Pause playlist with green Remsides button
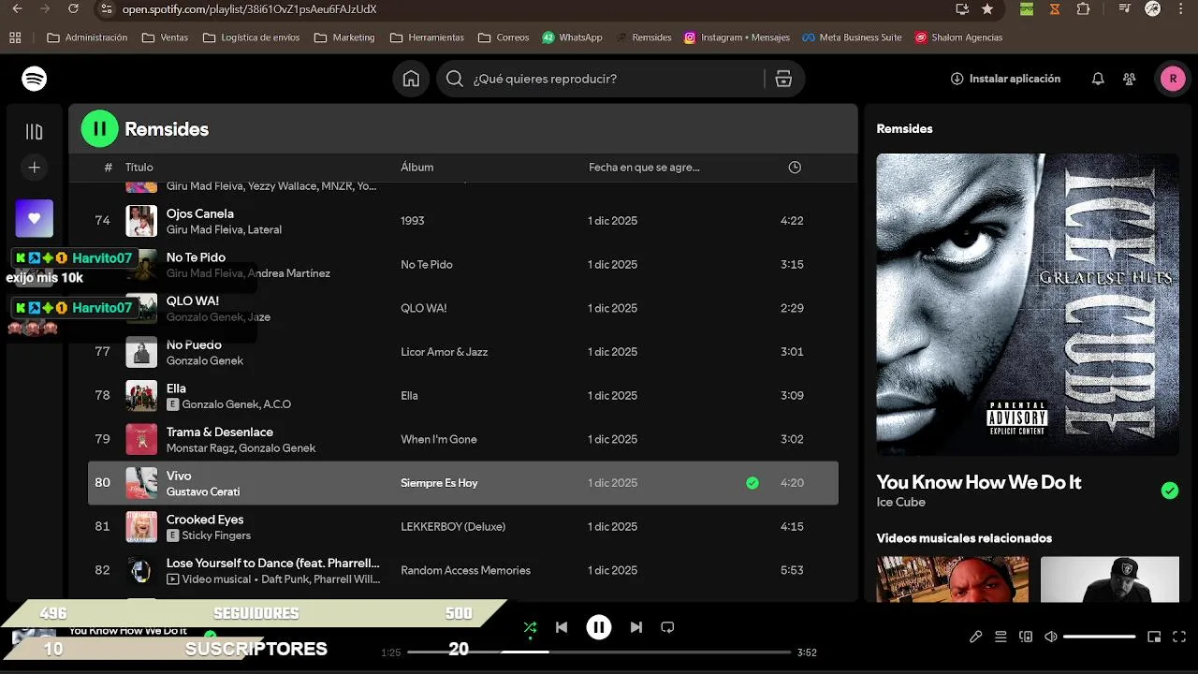This screenshot has height=674, width=1198. [100, 129]
